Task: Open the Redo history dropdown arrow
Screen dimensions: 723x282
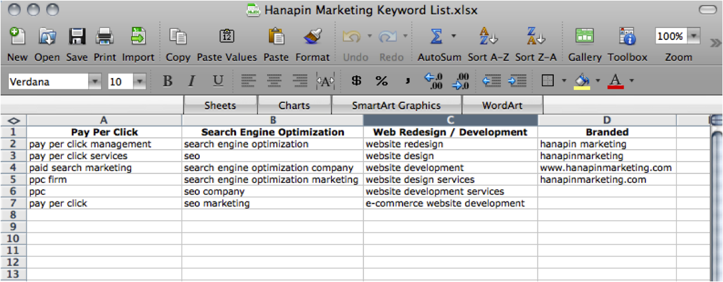Action: (405, 36)
